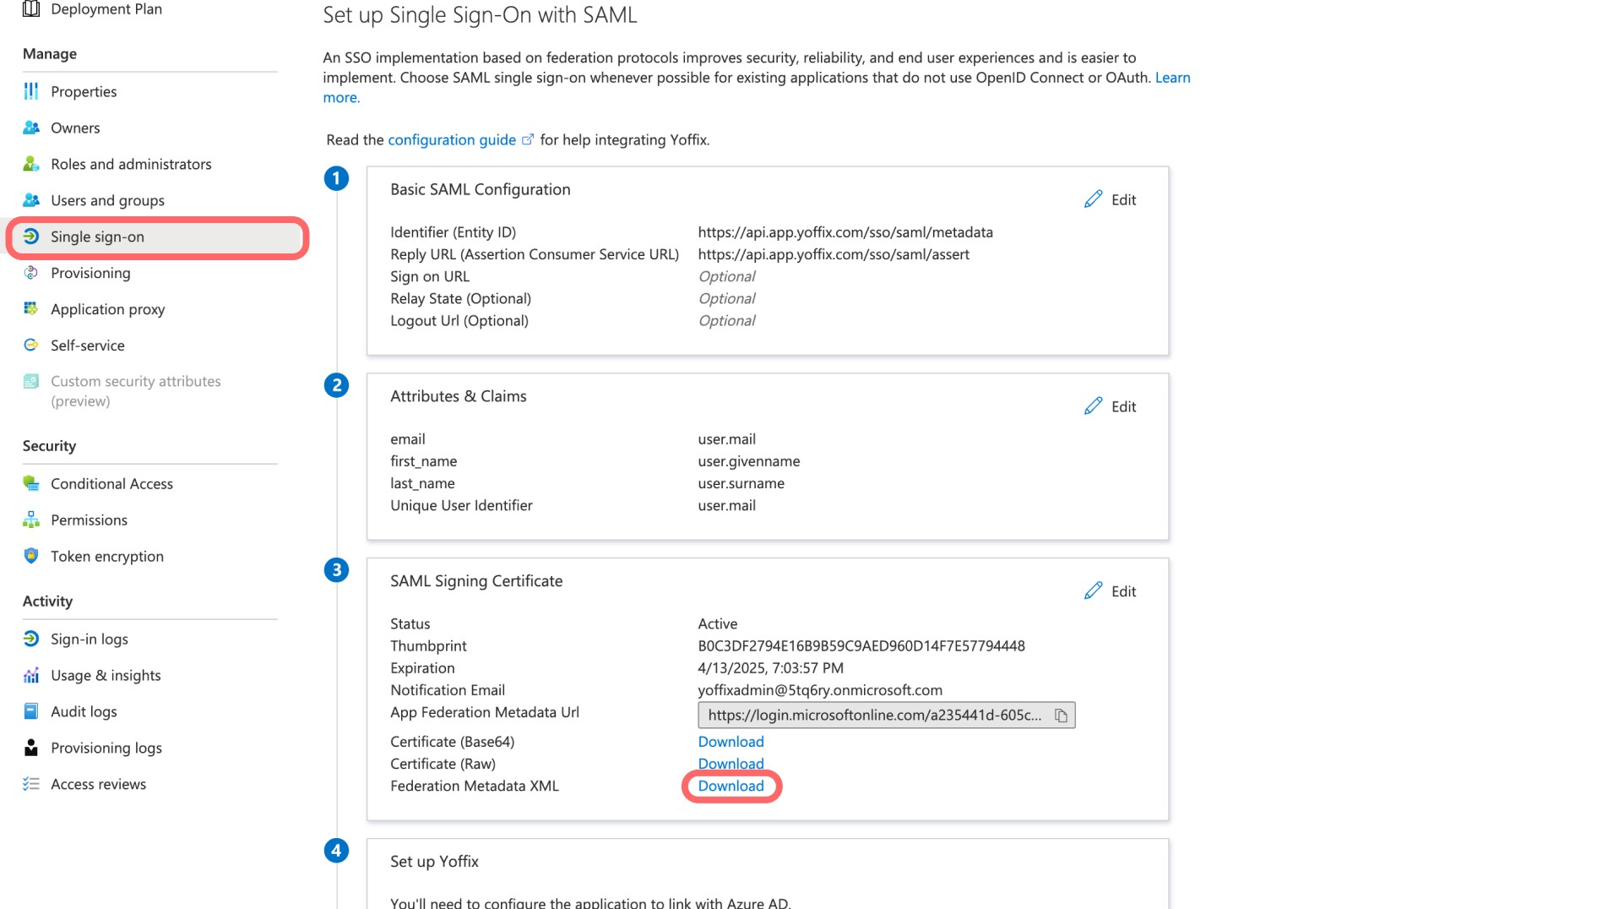This screenshot has height=909, width=1608.
Task: View Sign-in logs
Action: pos(90,639)
